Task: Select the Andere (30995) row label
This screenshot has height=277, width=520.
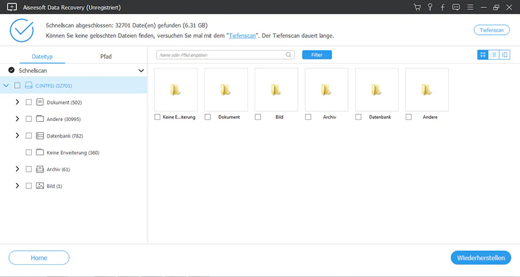Action: coord(64,119)
